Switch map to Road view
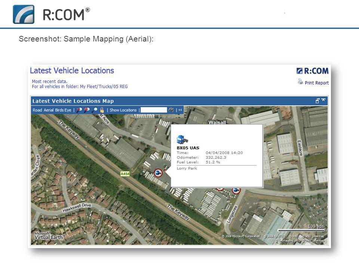 tap(37, 110)
